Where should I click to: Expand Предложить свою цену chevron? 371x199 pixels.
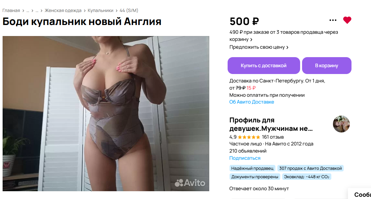click(287, 47)
